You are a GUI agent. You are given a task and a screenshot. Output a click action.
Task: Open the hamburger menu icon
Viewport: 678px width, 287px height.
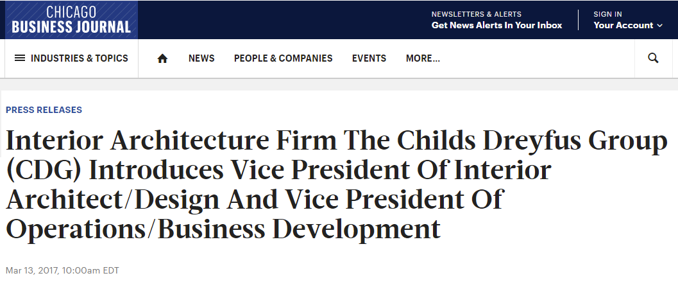tap(20, 58)
